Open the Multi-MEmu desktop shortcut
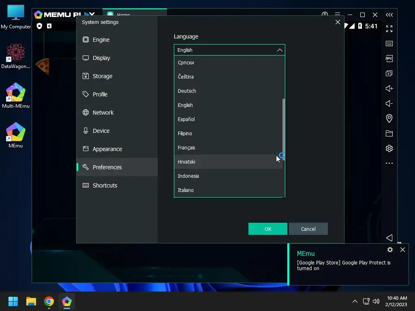415x311 pixels. click(x=16, y=96)
